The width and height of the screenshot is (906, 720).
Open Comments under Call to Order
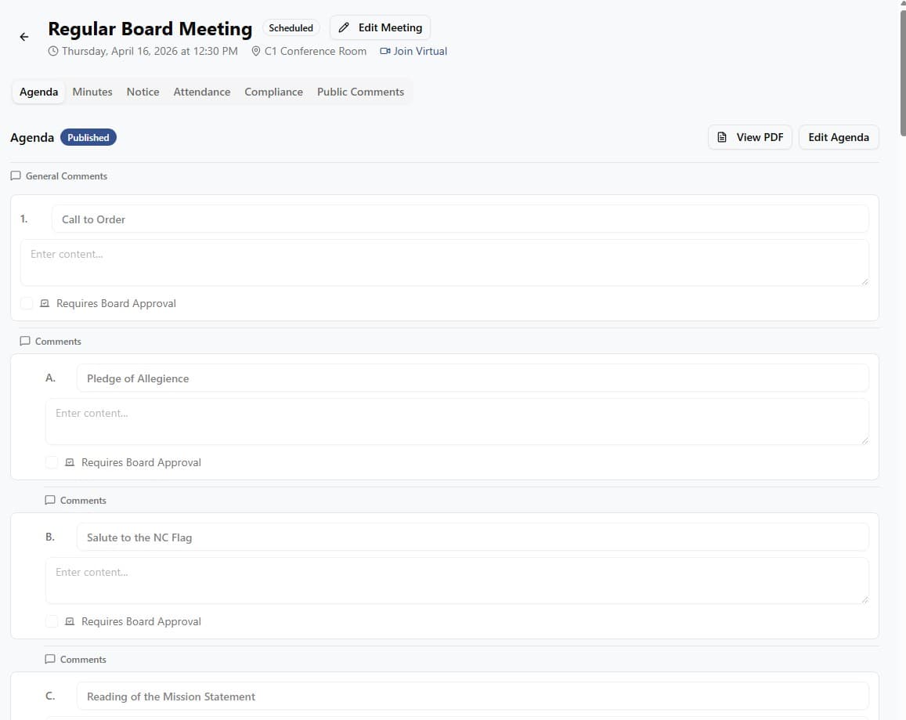click(51, 342)
